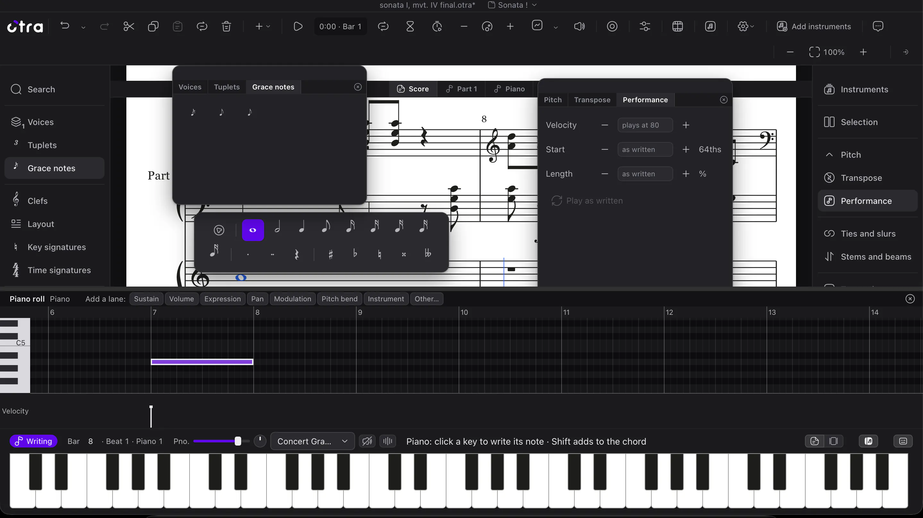Switch to the Tuplets tab
The height and width of the screenshot is (518, 923).
click(227, 87)
